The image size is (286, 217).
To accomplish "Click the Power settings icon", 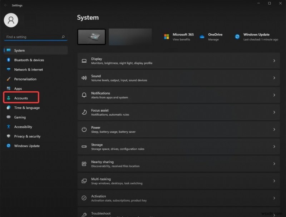I will click(x=84, y=129).
